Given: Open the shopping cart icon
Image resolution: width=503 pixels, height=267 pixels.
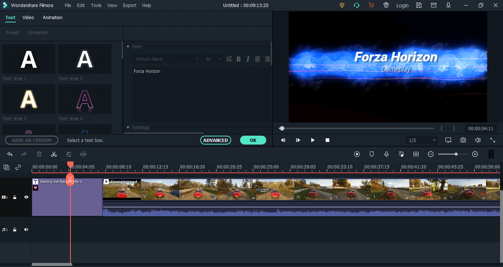Looking at the screenshot, I should pyautogui.click(x=371, y=5).
